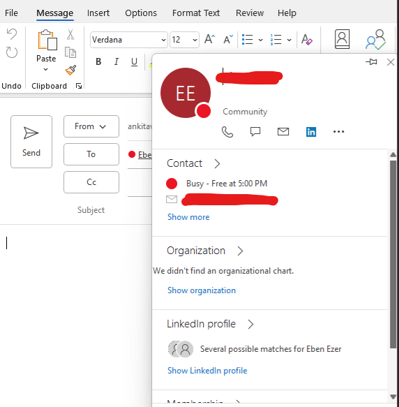
Task: Click the Send button
Action: point(31,142)
